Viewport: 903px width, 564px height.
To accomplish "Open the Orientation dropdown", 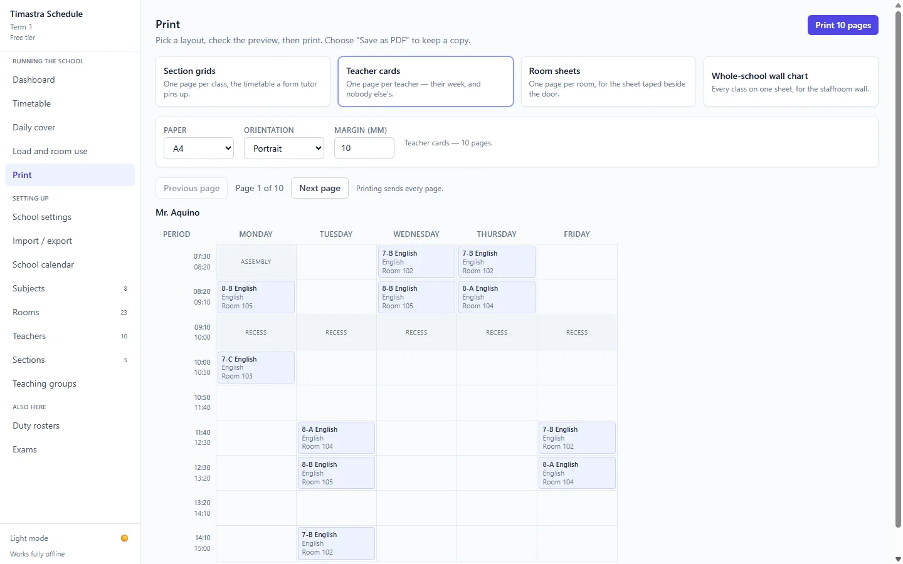I will [284, 149].
